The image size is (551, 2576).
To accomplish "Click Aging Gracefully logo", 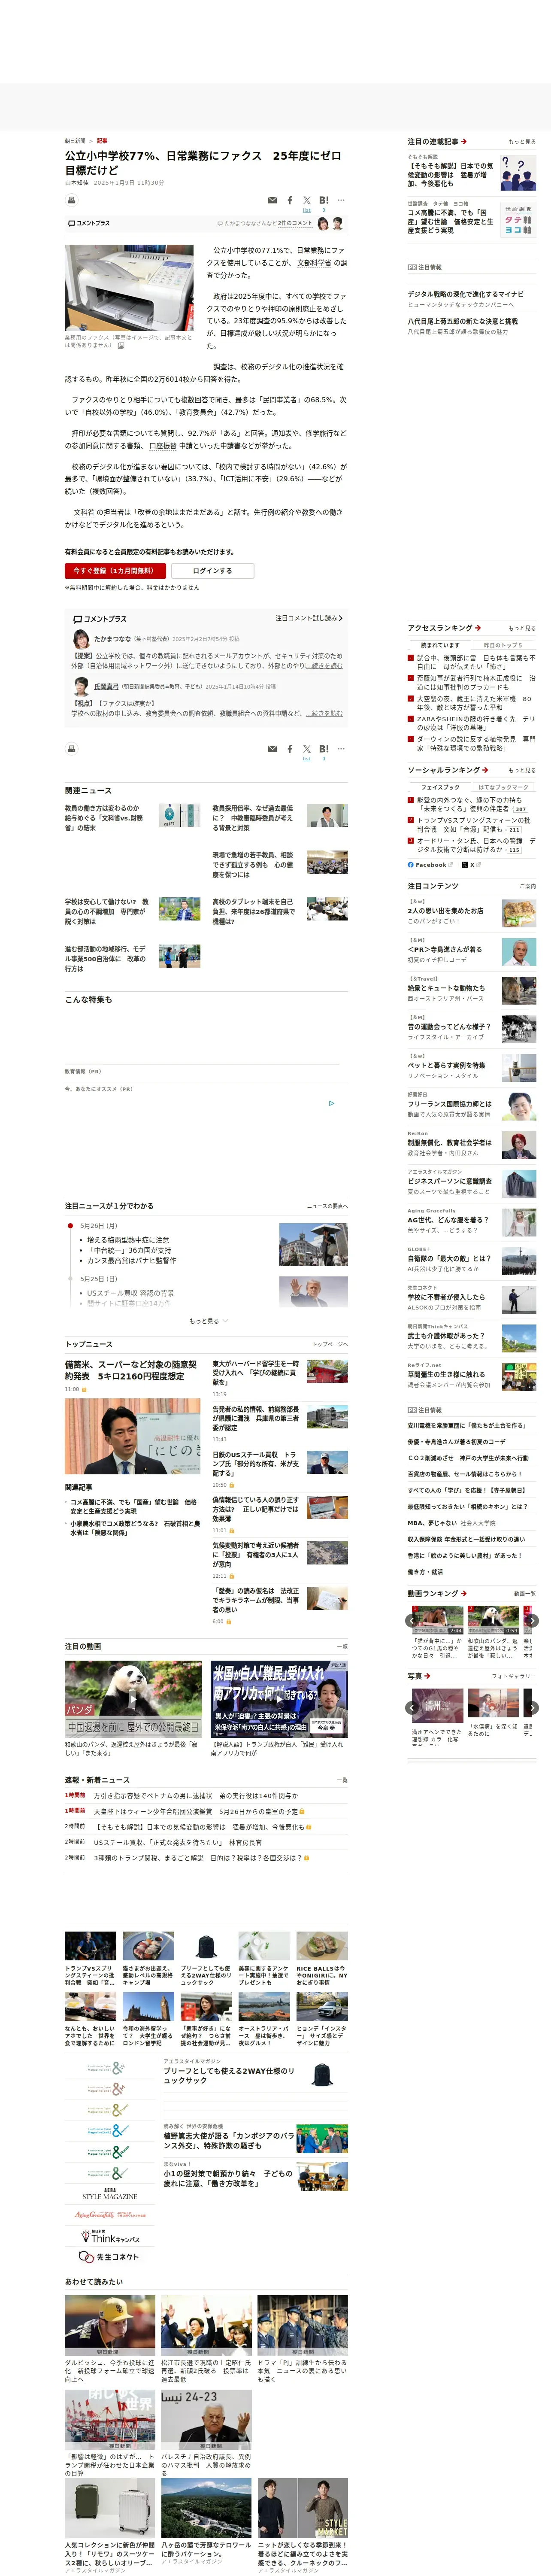I will coord(110,2215).
